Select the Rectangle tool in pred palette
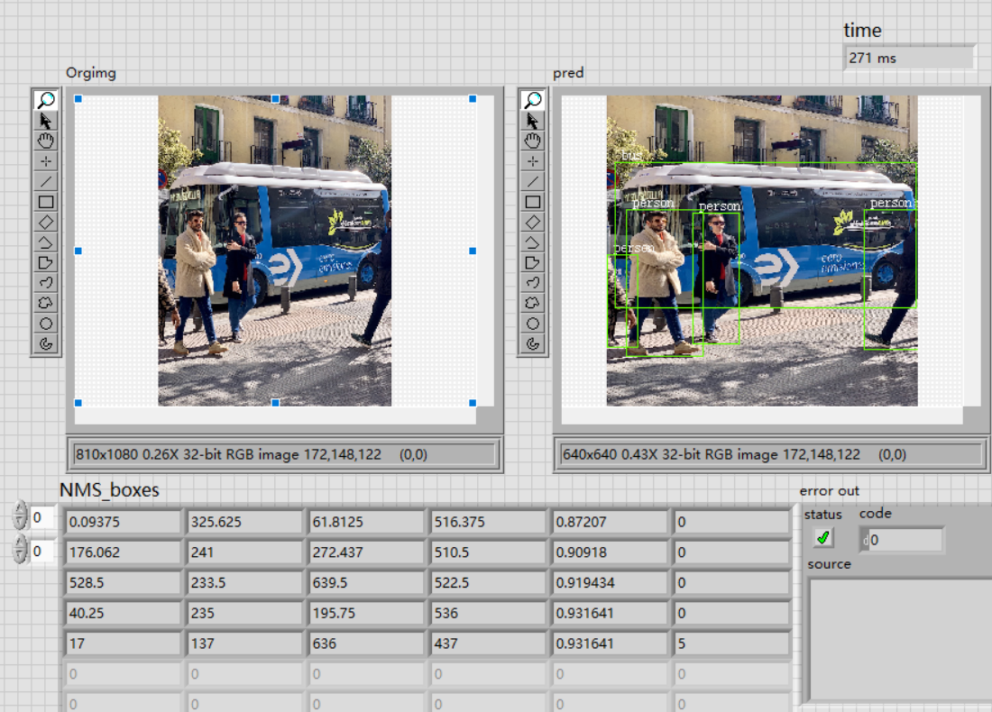Screen dimensions: 992x712 533,202
